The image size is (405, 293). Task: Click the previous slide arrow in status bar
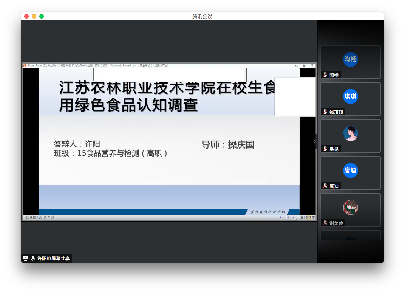(280, 217)
